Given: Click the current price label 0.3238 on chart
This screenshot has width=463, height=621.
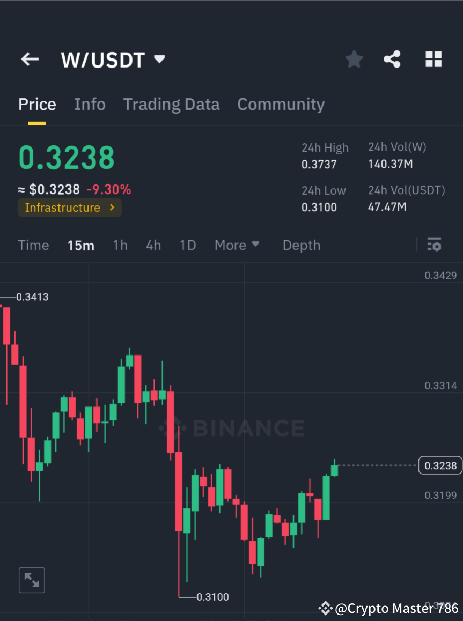Looking at the screenshot, I should [439, 465].
